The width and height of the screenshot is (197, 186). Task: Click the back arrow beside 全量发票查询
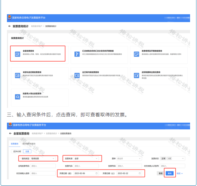(10, 133)
